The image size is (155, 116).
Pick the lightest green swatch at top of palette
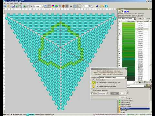[x=129, y=23]
